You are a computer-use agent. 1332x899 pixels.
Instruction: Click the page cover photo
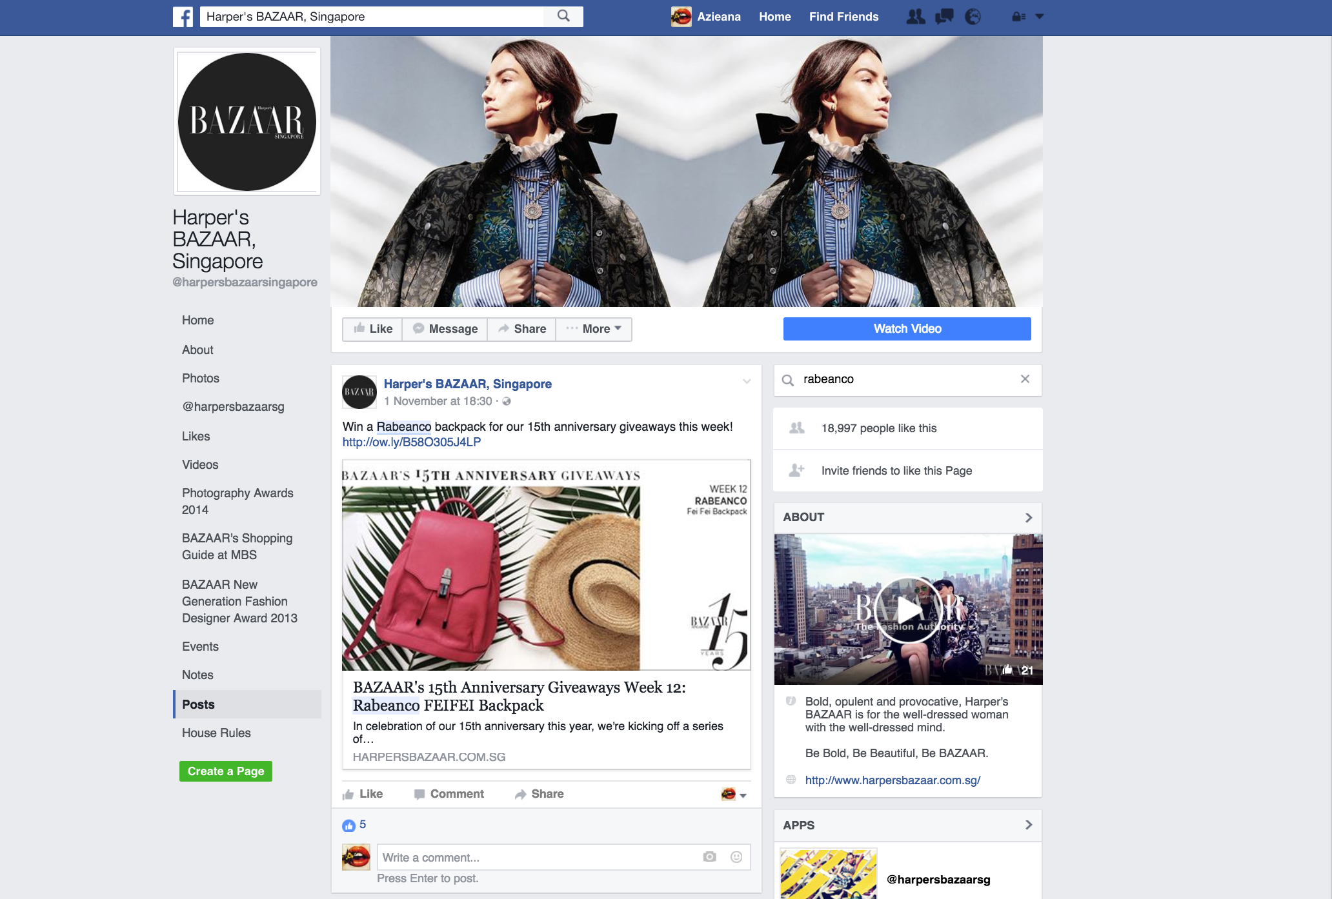[x=687, y=171]
